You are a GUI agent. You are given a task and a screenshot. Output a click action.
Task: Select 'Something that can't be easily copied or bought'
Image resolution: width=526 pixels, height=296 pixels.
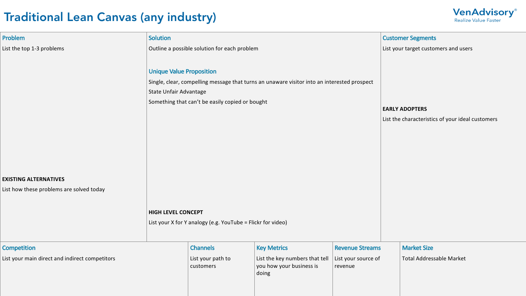tap(208, 102)
